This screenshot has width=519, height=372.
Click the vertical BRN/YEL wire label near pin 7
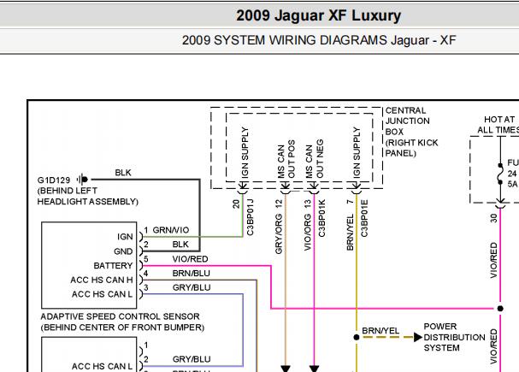[x=351, y=232]
